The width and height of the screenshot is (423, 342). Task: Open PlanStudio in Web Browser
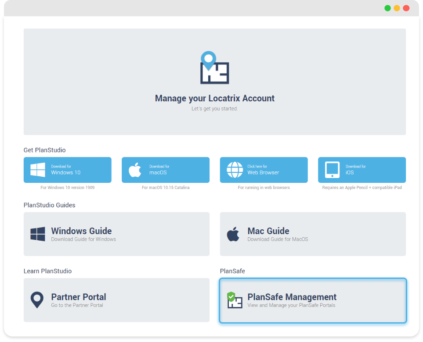click(264, 170)
